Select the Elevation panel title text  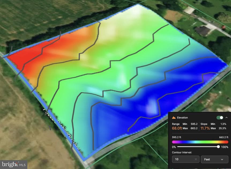coord(182,117)
